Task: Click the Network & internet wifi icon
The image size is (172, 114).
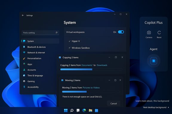Action: tap(24, 53)
